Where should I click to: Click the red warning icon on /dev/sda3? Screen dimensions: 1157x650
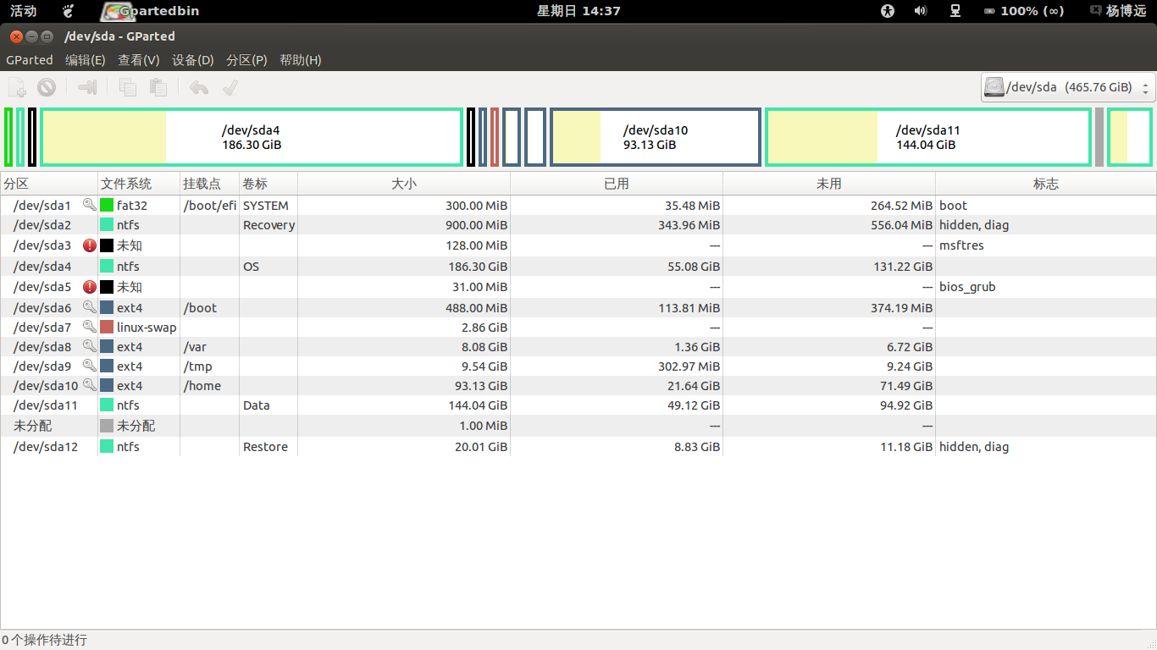[x=90, y=245]
